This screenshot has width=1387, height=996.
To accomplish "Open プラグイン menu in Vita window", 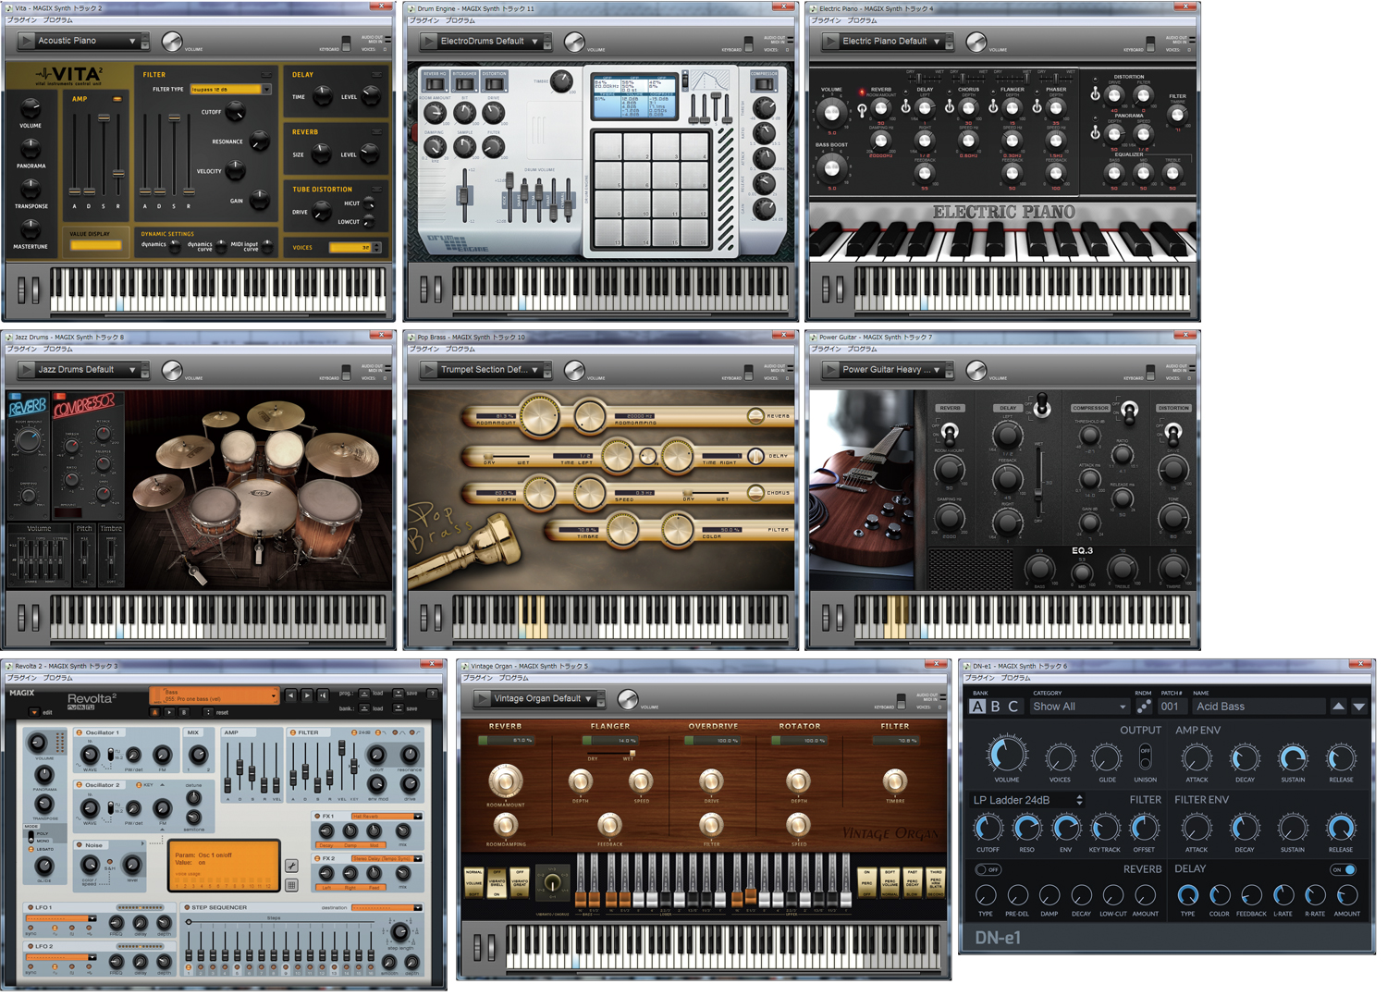I will click(x=22, y=20).
